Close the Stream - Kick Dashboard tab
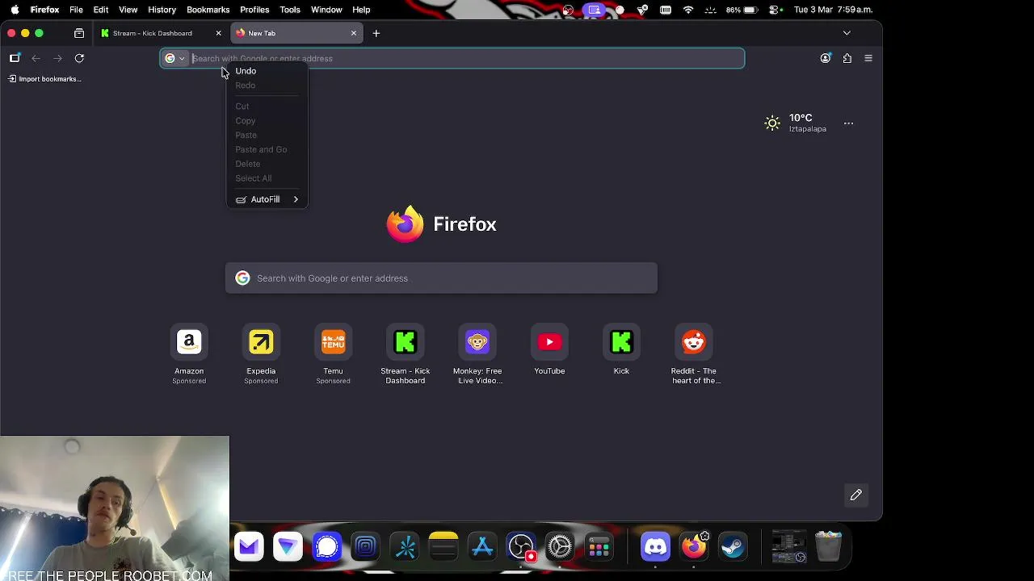The height and width of the screenshot is (581, 1034). (x=218, y=33)
